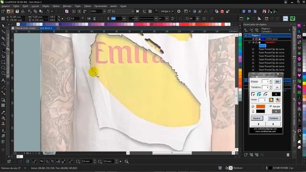Click the pink heart icon in side strip
Viewport: 306px width, 172px height.
tap(299, 75)
